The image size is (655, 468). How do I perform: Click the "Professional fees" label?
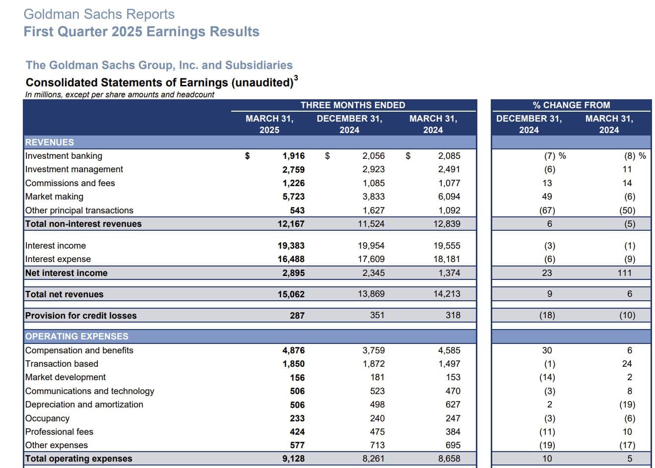60,432
